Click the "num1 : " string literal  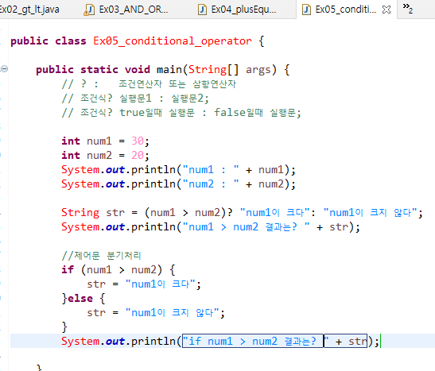pos(211,169)
